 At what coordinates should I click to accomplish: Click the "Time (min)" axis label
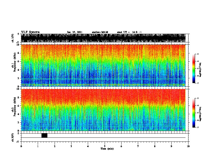pyautogui.click(x=107, y=149)
